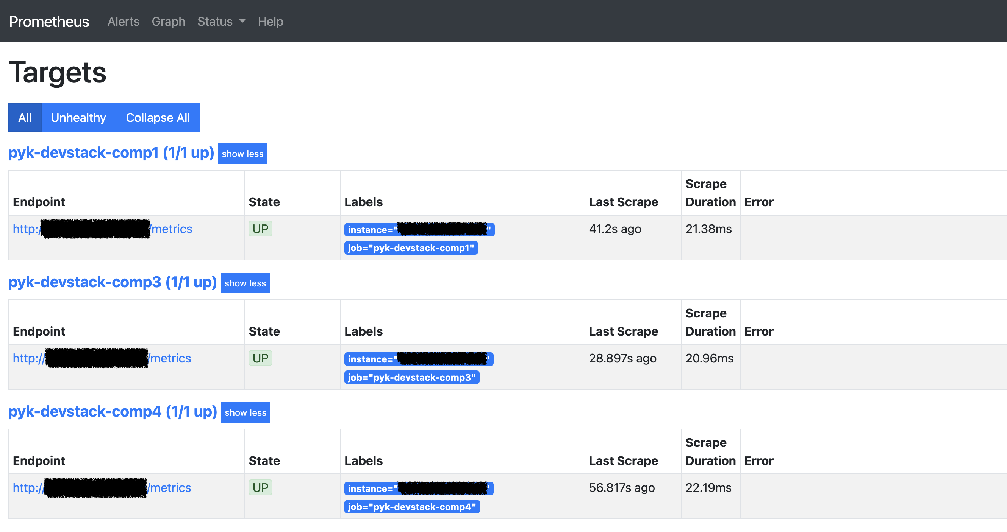Image resolution: width=1007 pixels, height=532 pixels.
Task: Open the Help link in navbar
Action: click(270, 22)
